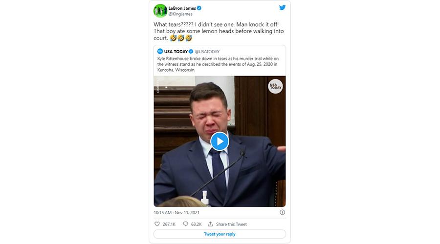Click verified badge next to USA TODAY
The width and height of the screenshot is (440, 244).
coord(191,51)
